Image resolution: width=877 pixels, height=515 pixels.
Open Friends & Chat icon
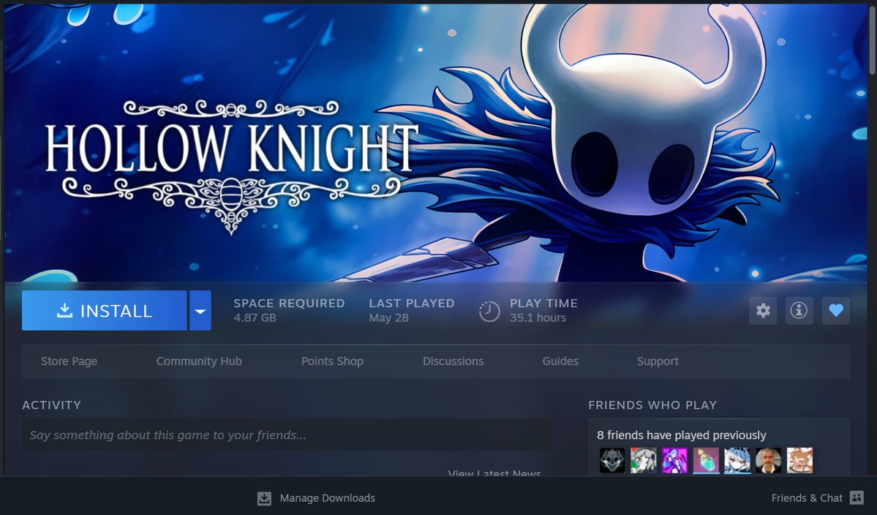(x=857, y=497)
